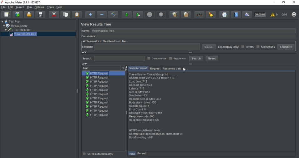Switch to the Request tab

click(x=155, y=69)
